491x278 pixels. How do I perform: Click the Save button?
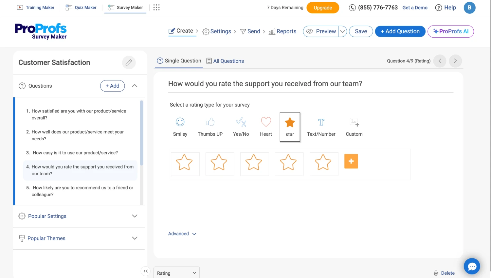tap(361, 31)
